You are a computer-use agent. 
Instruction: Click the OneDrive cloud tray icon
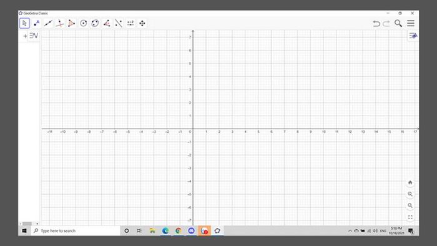click(356, 231)
